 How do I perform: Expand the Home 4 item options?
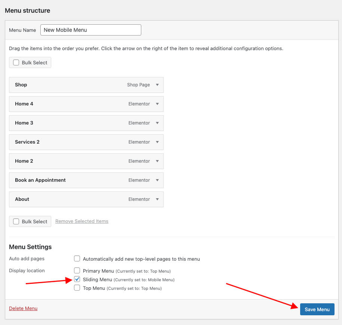(x=157, y=104)
